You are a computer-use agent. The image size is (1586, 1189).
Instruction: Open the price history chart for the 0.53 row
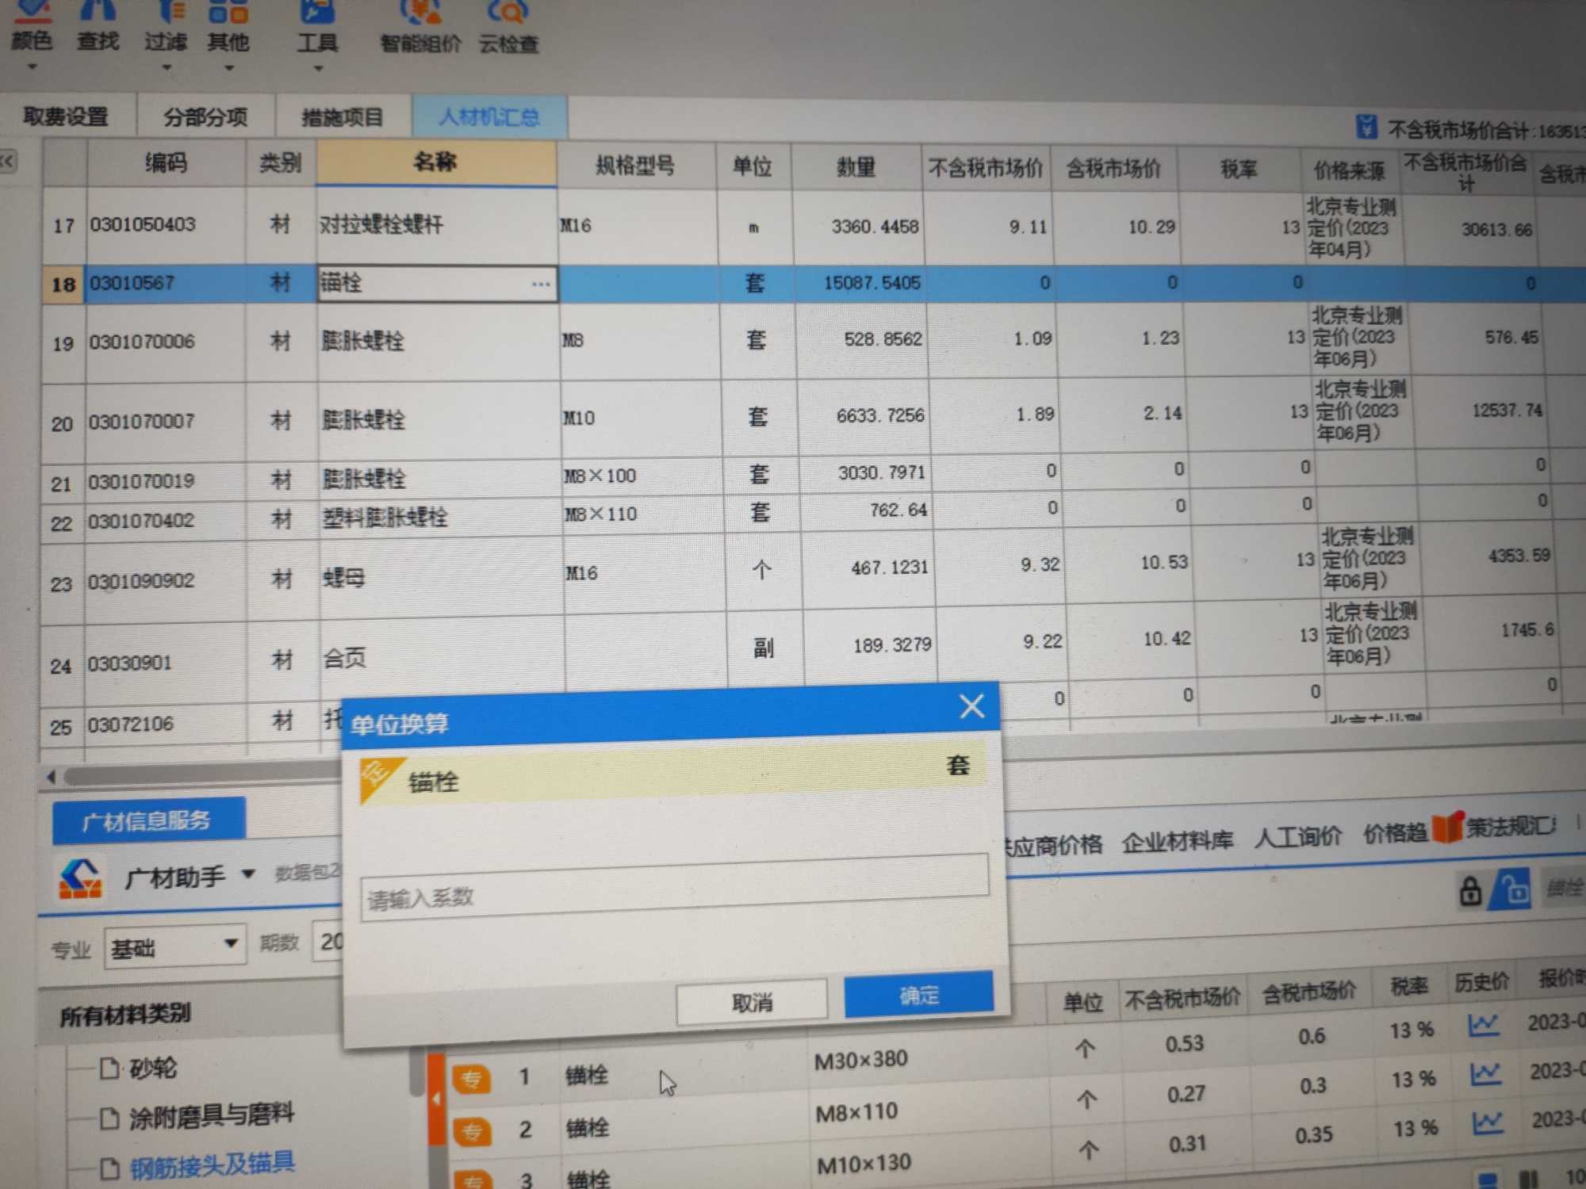(1482, 1025)
